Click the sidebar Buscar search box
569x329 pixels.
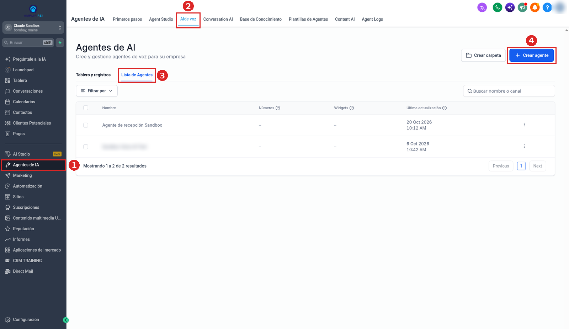coord(28,43)
